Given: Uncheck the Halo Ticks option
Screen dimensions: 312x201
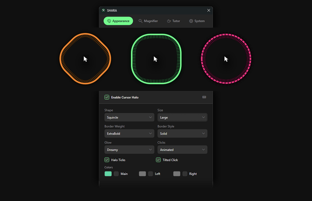Looking at the screenshot, I should (107, 160).
